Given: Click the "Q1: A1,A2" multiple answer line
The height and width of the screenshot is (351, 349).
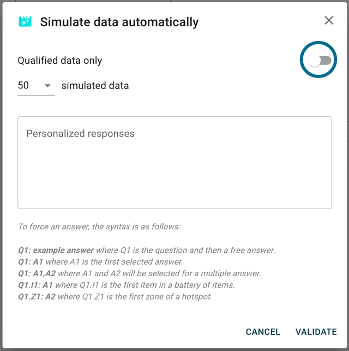Looking at the screenshot, I should [139, 273].
